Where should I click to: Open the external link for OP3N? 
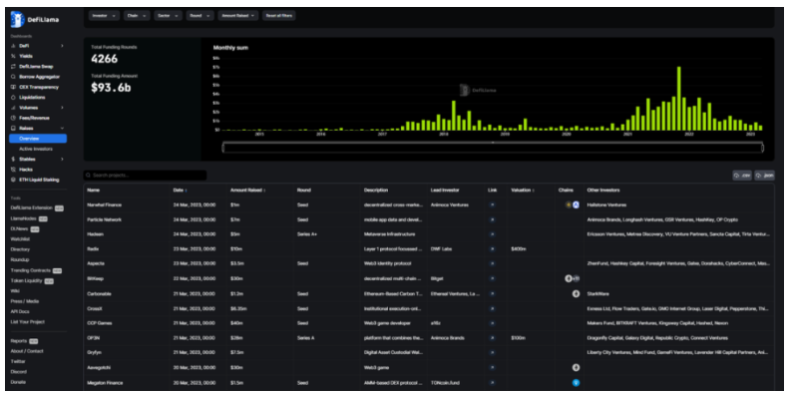(492, 338)
